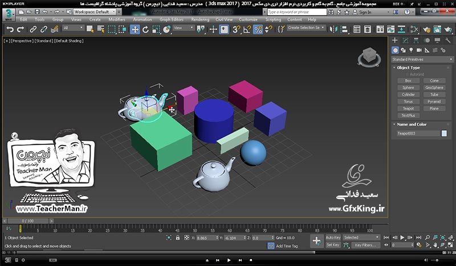Toggle Percent Snap
The height and width of the screenshot is (266, 456).
pos(258,30)
